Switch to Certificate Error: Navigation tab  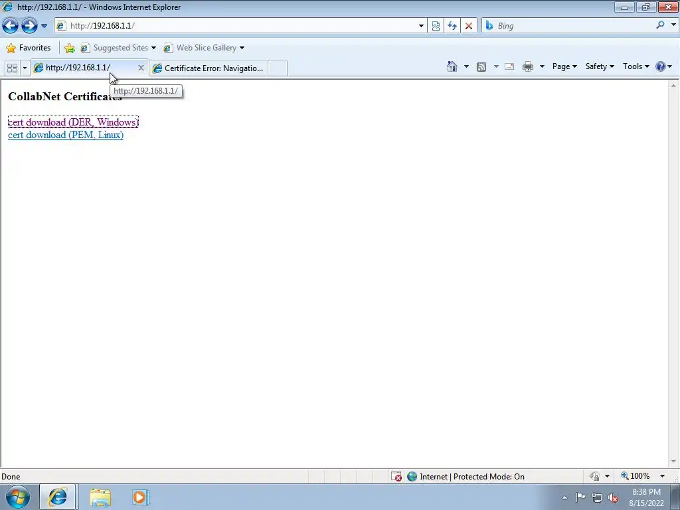[x=208, y=68]
